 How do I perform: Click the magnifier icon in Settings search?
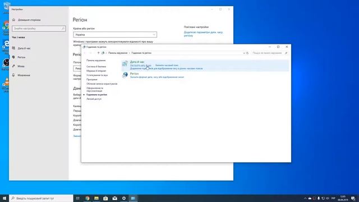click(63, 29)
